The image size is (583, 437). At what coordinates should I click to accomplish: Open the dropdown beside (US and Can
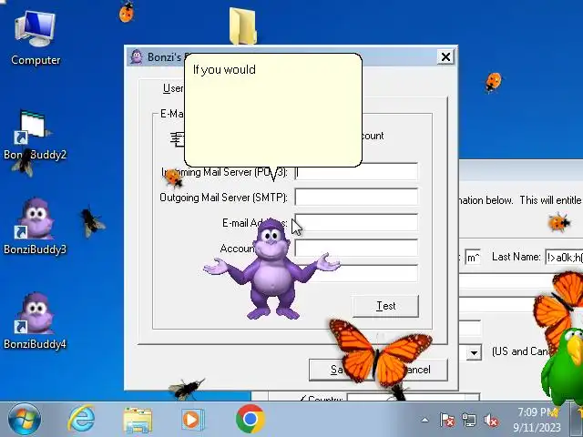click(474, 352)
